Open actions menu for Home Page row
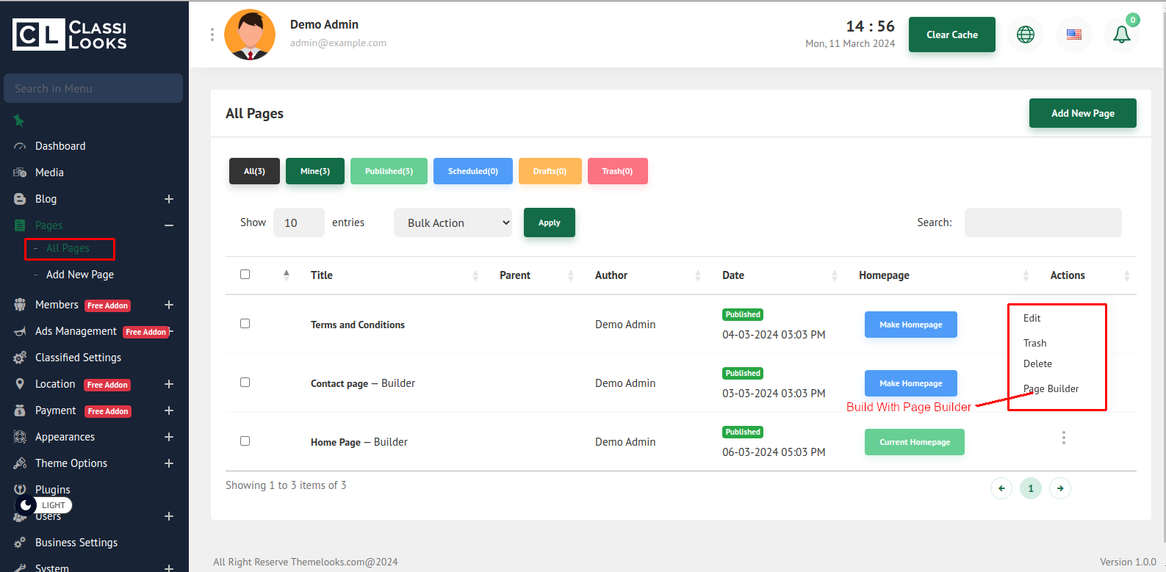Viewport: 1166px width, 572px height. [1063, 438]
